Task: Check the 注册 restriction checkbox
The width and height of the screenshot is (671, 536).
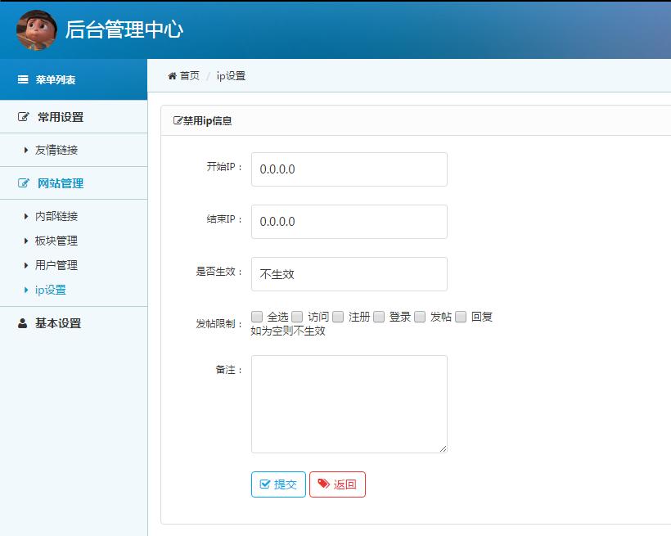Action: (x=337, y=316)
